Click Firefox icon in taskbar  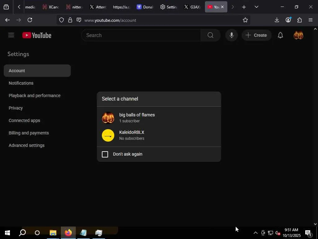[x=68, y=233]
